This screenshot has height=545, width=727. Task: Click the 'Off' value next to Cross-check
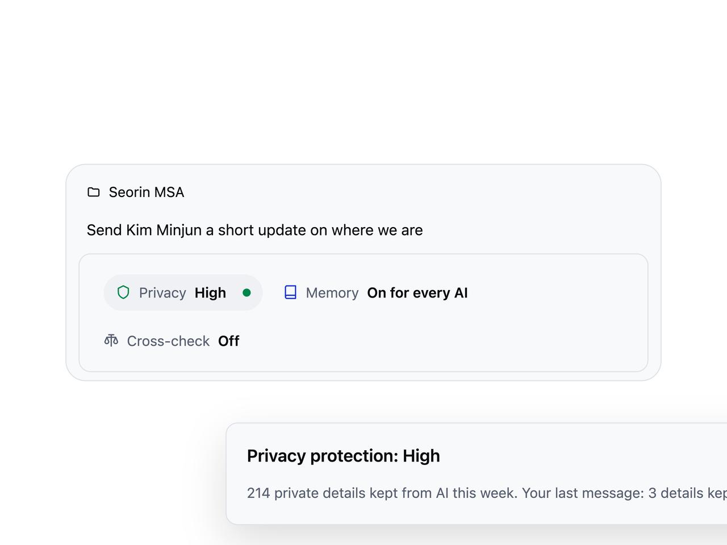tap(229, 341)
